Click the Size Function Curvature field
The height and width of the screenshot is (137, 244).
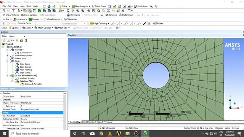click(x=42, y=116)
